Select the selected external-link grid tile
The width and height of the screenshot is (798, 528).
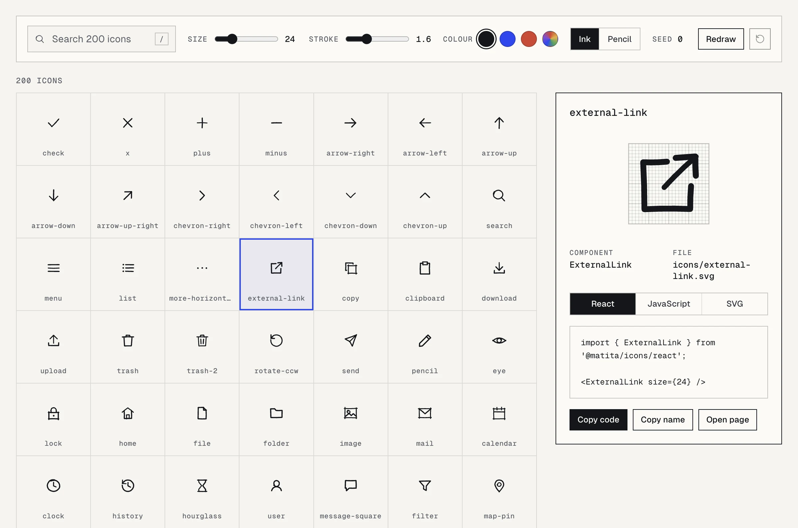[x=276, y=274]
